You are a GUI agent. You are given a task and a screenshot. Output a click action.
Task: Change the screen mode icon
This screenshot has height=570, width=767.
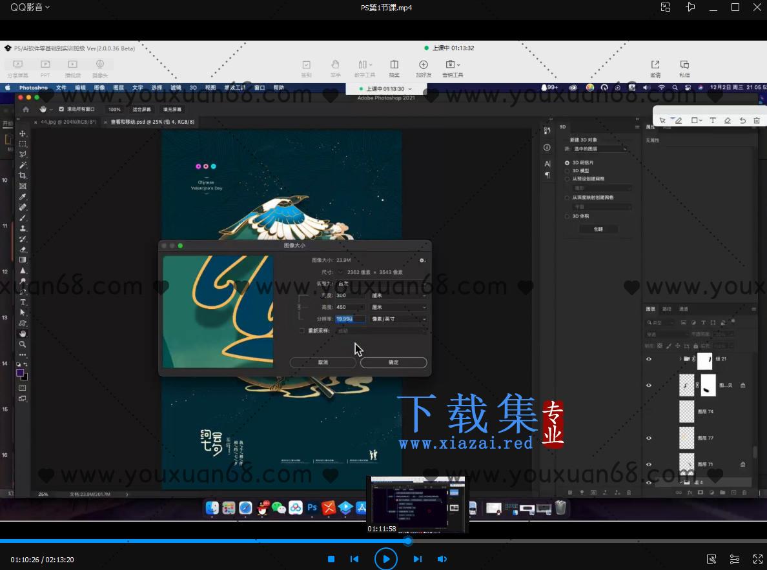pos(23,398)
